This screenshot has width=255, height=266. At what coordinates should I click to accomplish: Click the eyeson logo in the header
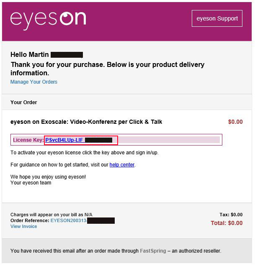48,20
